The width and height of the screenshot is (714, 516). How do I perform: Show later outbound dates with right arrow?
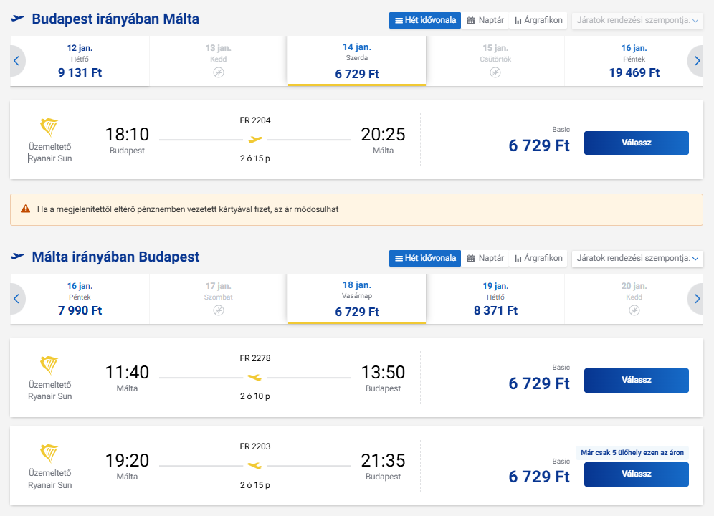(x=695, y=61)
